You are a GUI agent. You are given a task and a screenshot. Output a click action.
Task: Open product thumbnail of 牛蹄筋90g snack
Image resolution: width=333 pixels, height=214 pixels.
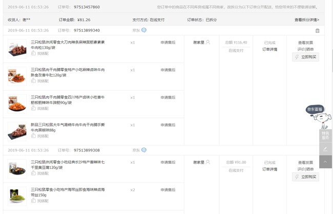coord(17,104)
